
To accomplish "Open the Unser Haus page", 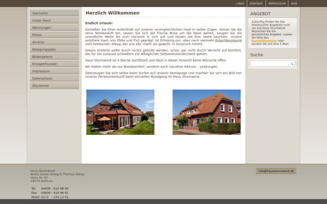I will tap(55, 21).
